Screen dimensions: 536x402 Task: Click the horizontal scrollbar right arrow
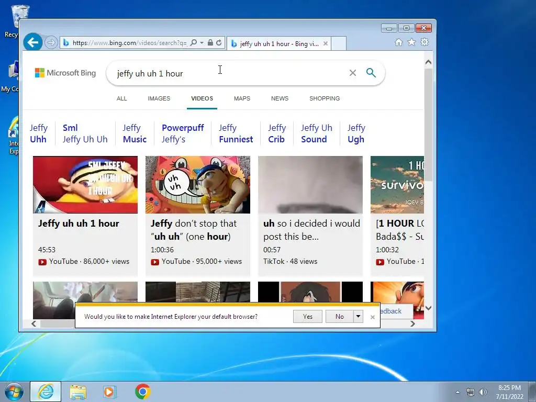[412, 323]
